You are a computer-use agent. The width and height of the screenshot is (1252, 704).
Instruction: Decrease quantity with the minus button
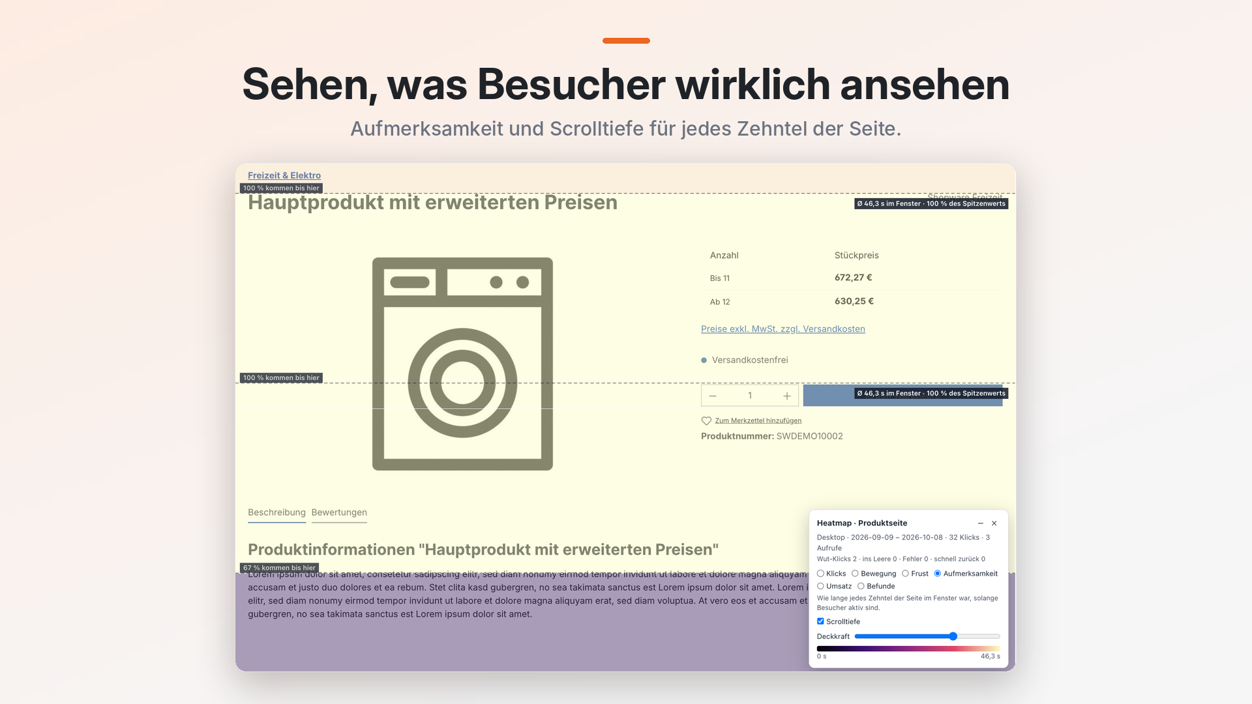click(713, 396)
